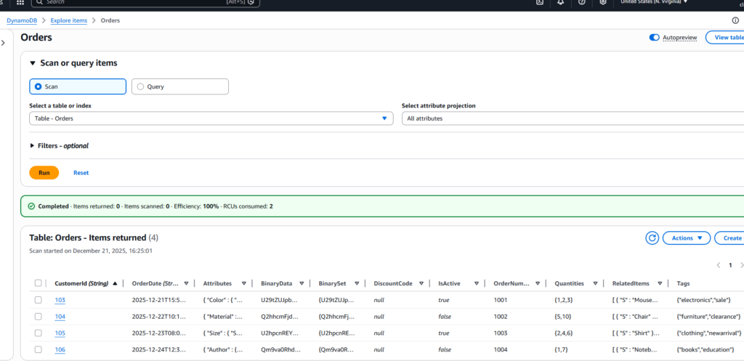Navigate to Explore items breadcrumb
Viewport: 744px width, 361px height.
[69, 20]
